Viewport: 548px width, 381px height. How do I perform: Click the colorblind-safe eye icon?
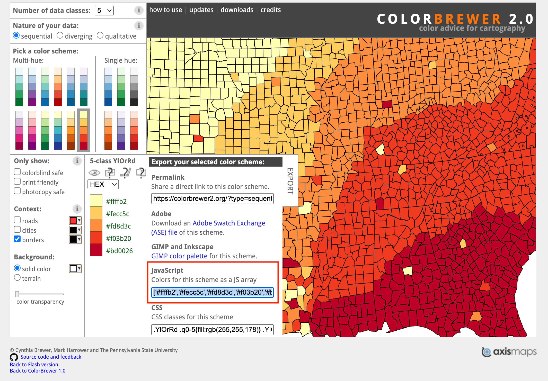tap(94, 173)
